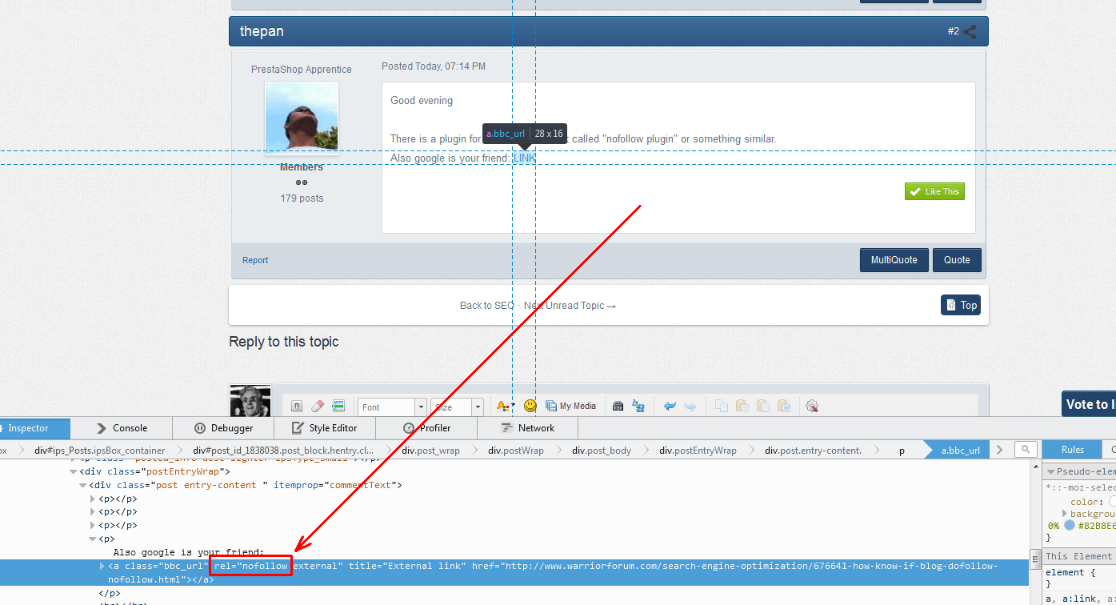Select the Rules tab in the sidebar
The width and height of the screenshot is (1116, 605).
coord(1072,450)
